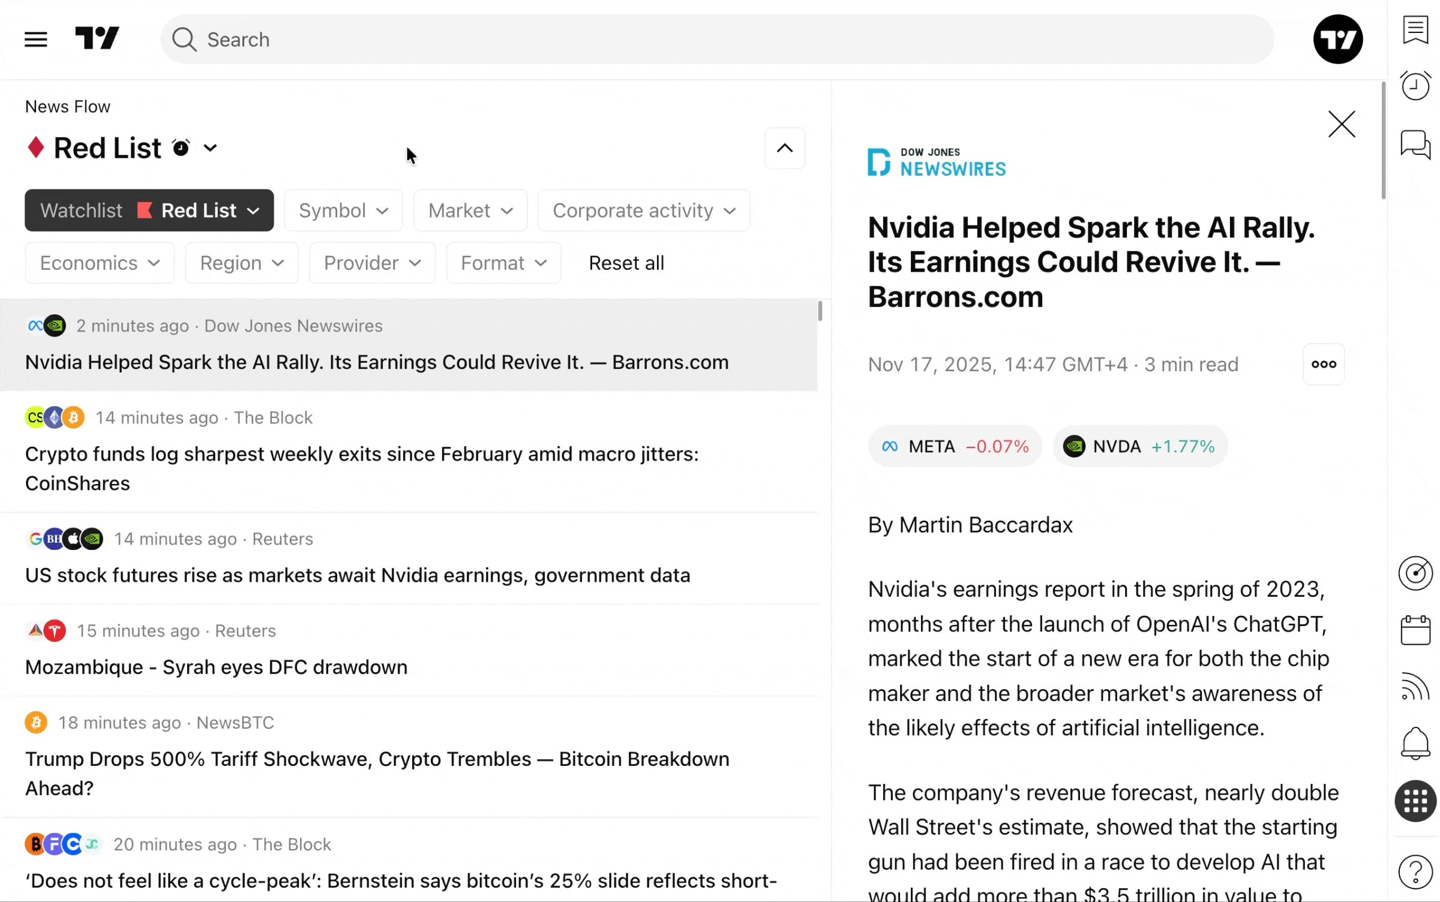The width and height of the screenshot is (1440, 902).
Task: Open the hamburger main menu
Action: (35, 40)
